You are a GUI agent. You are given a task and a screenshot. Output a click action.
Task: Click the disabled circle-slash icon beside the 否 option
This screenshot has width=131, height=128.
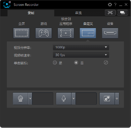[106, 63]
